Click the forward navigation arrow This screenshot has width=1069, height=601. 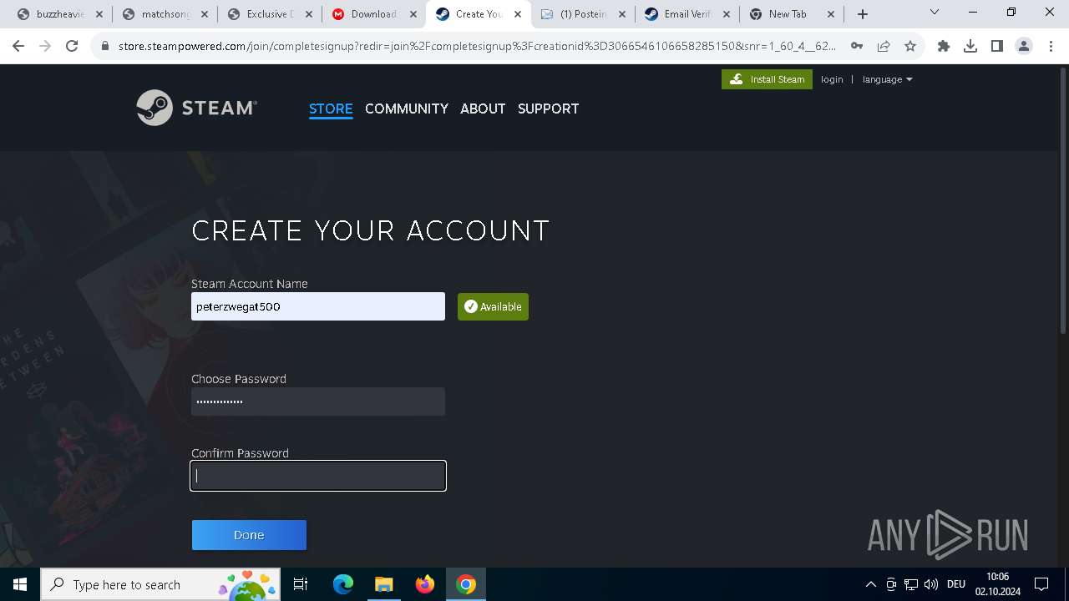point(45,46)
